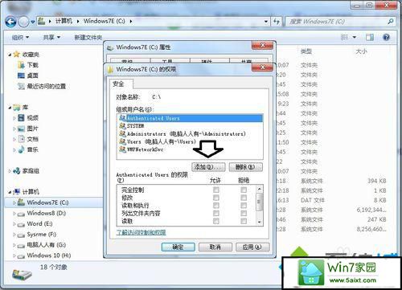
Task: Select 电脑人人有 (G:) drive in navigation pane
Action: pos(47,245)
